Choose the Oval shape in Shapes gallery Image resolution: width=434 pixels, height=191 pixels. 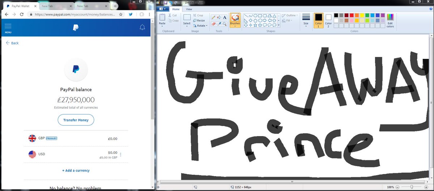255,16
